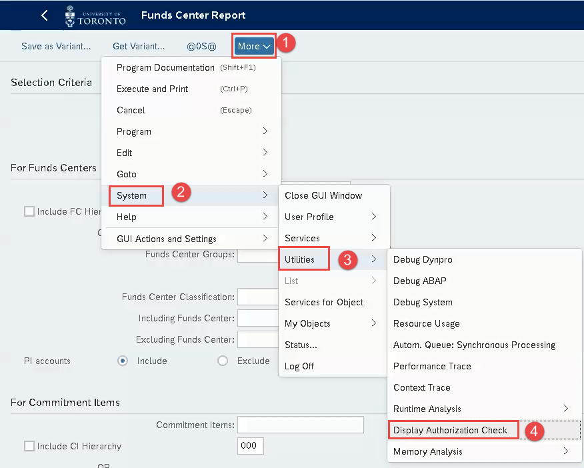Click the @0S@ toolbar button
Image resolution: width=584 pixels, height=468 pixels.
pos(201,46)
